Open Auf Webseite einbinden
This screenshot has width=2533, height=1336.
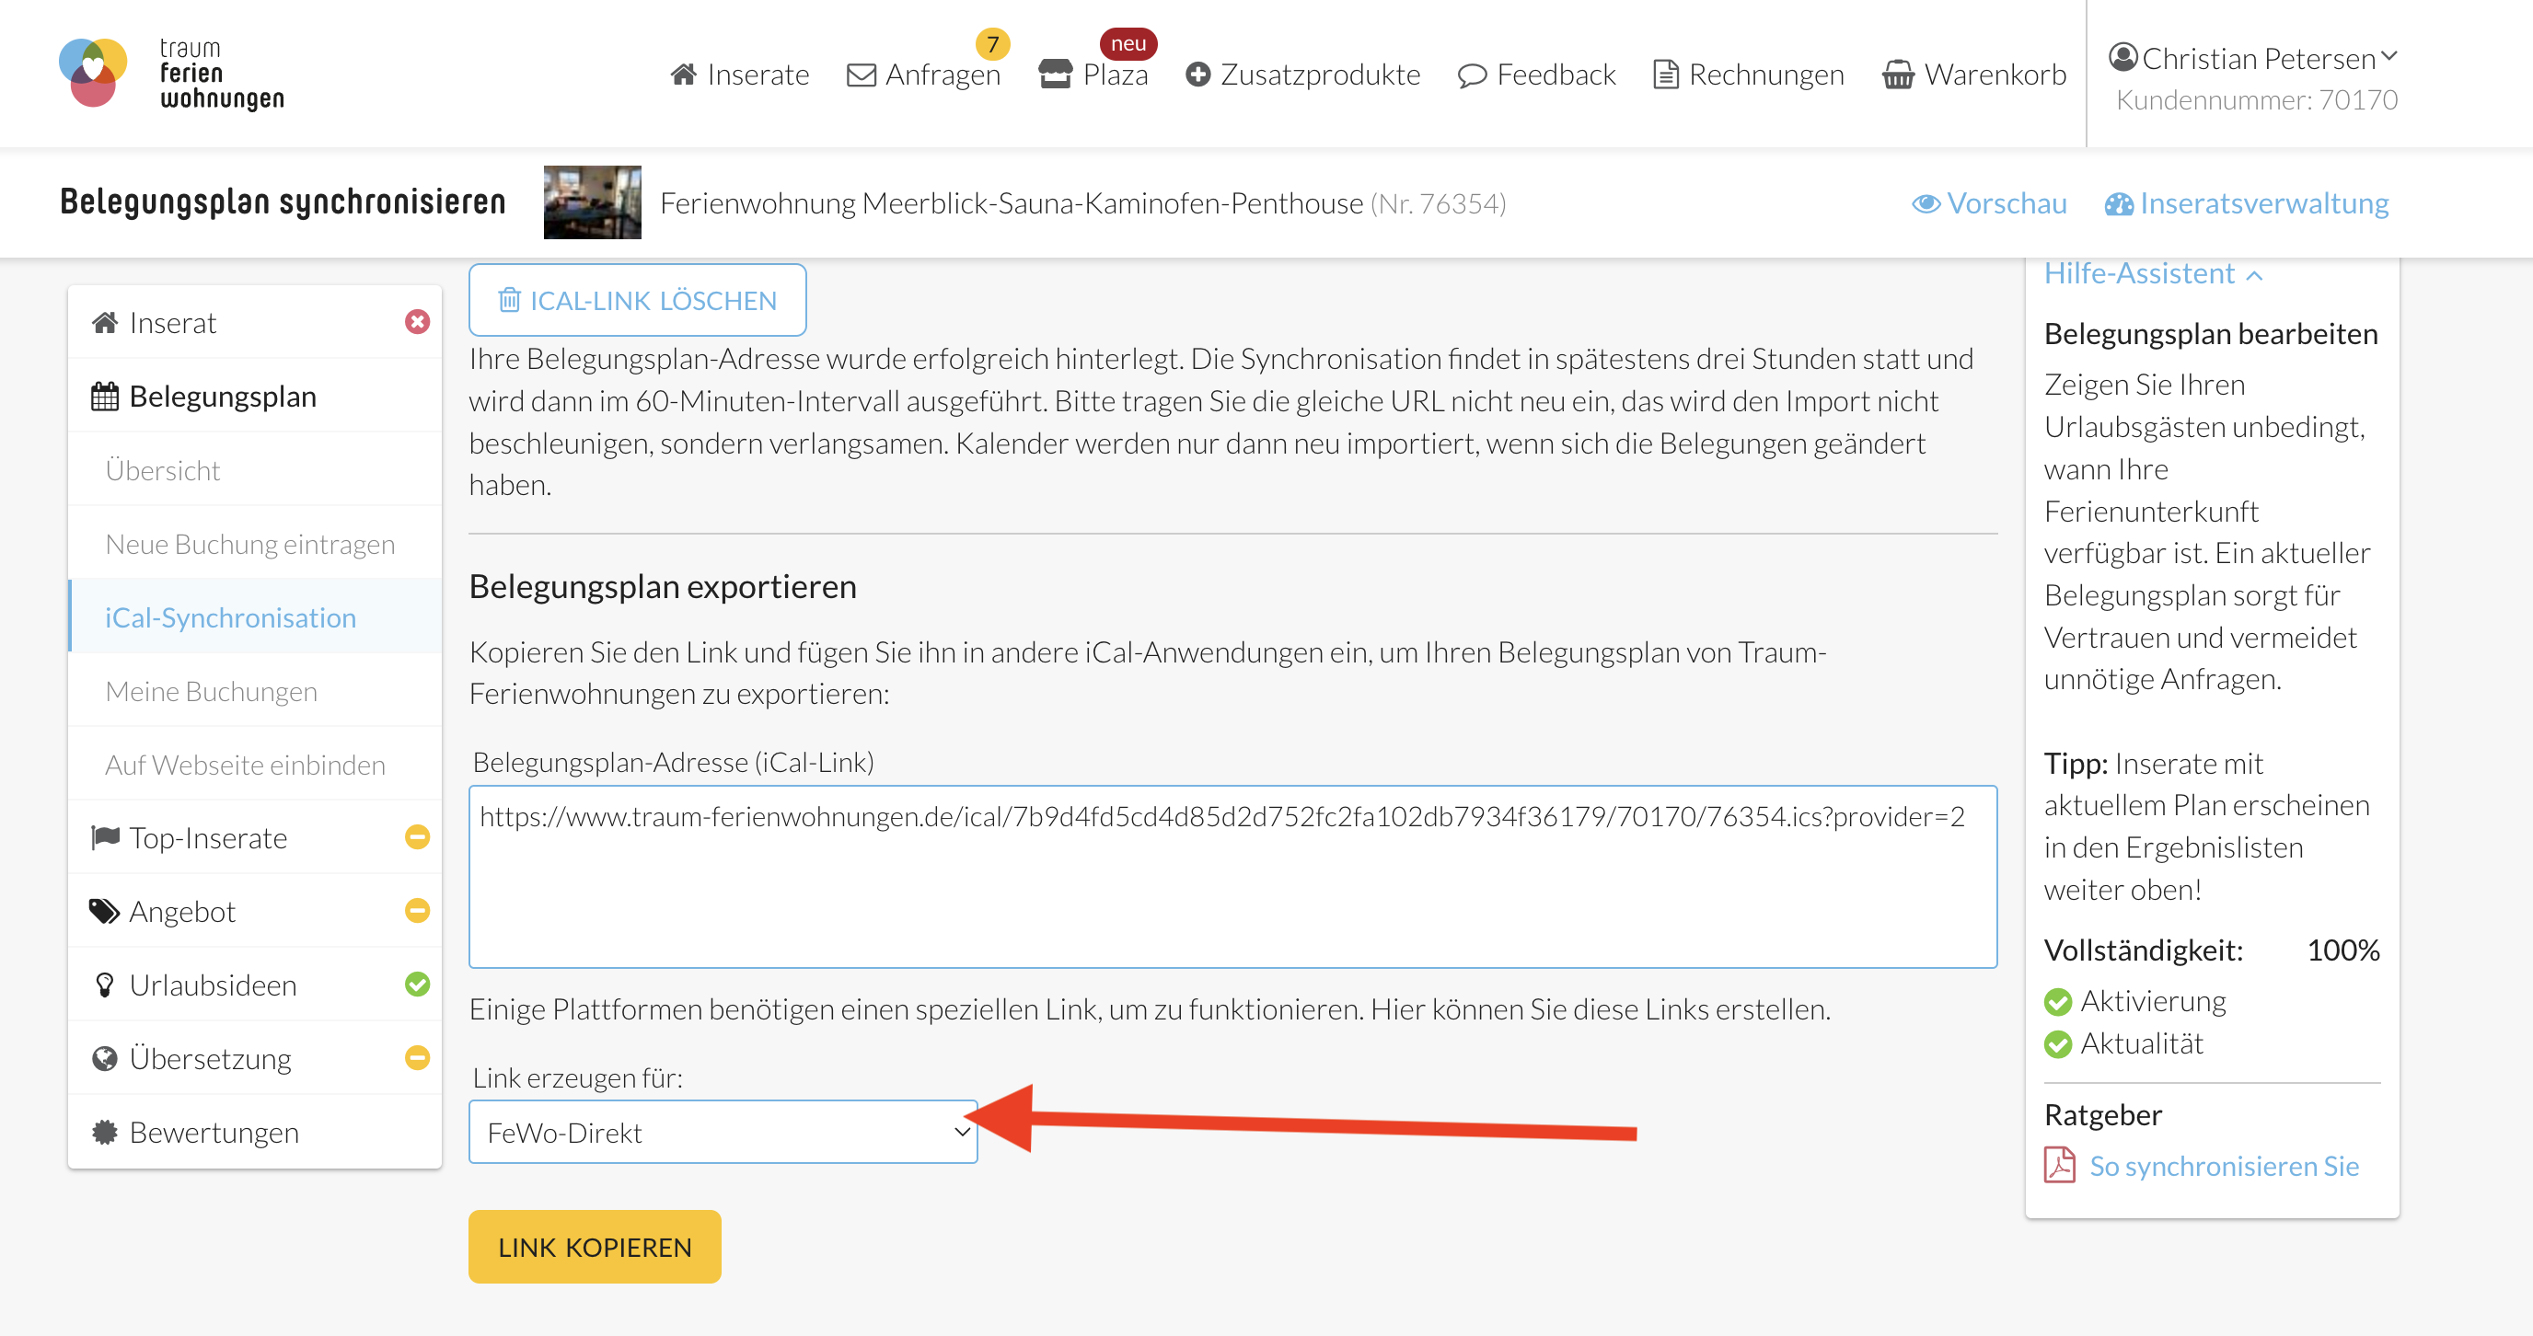pos(255,765)
